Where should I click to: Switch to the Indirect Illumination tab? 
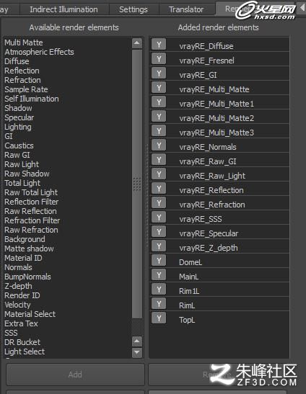click(64, 9)
